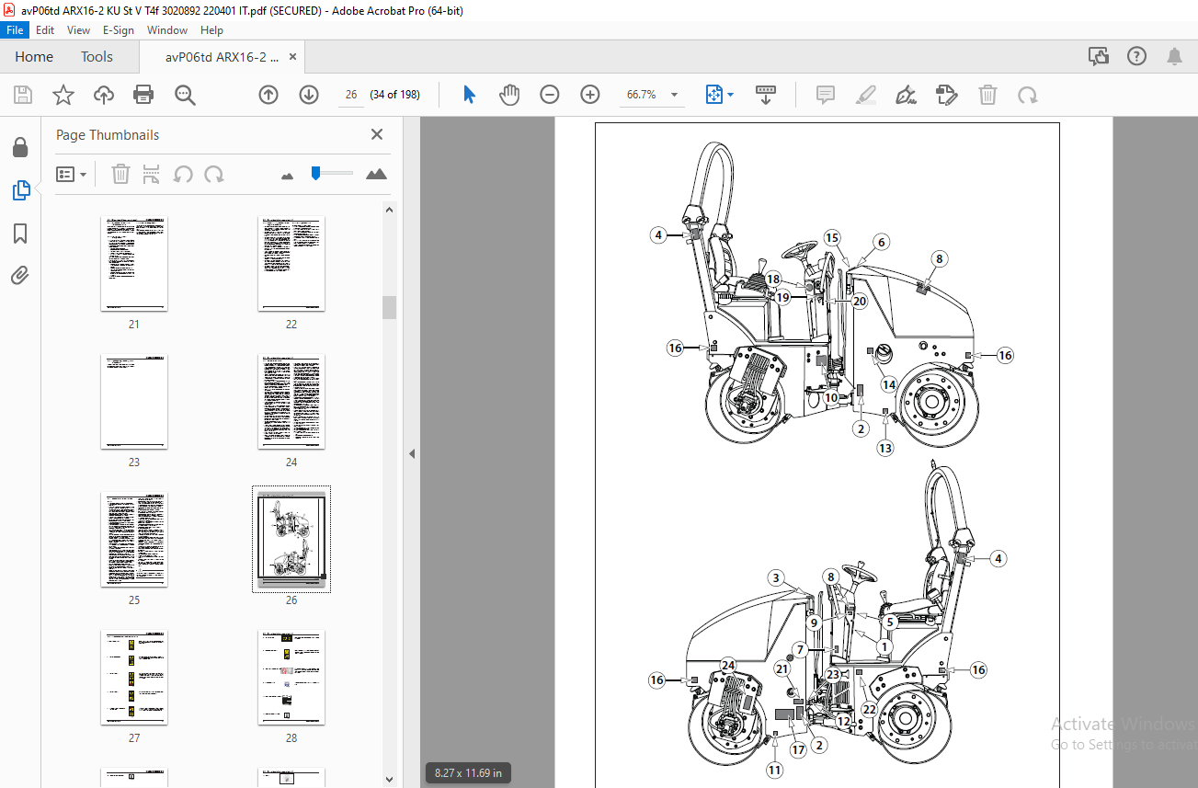
Task: Open the Help menu
Action: (x=211, y=30)
